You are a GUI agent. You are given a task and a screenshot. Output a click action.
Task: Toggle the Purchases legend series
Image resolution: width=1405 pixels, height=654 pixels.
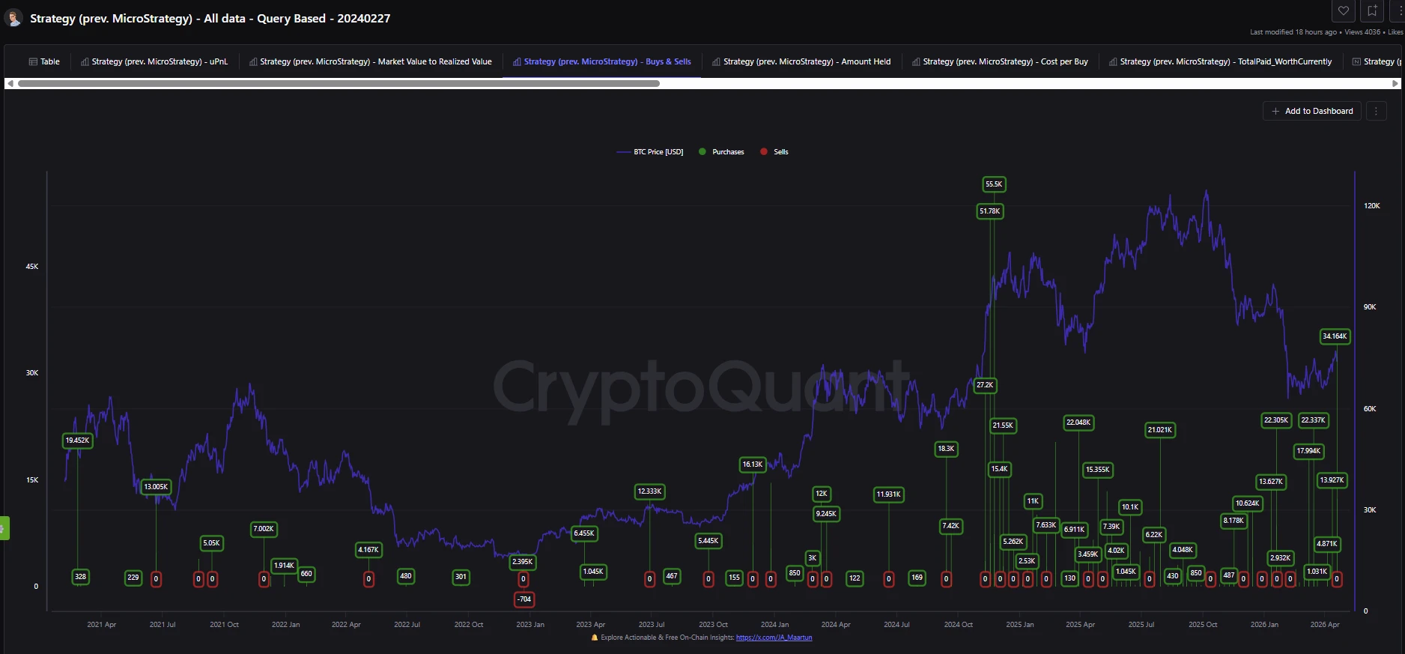coord(721,152)
